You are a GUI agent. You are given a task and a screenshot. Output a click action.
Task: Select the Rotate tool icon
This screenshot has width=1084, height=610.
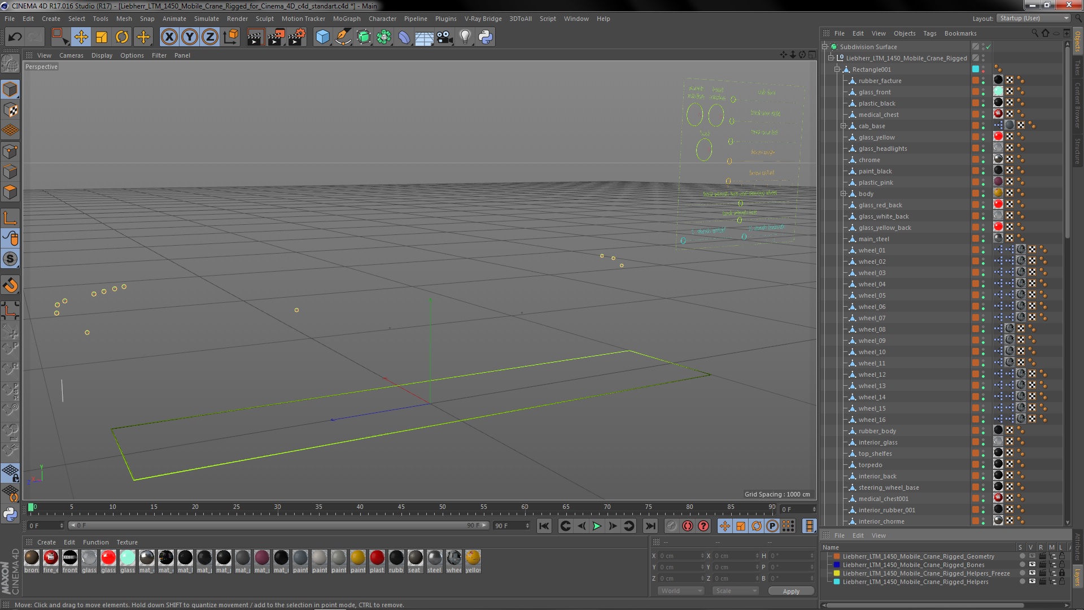coord(122,37)
